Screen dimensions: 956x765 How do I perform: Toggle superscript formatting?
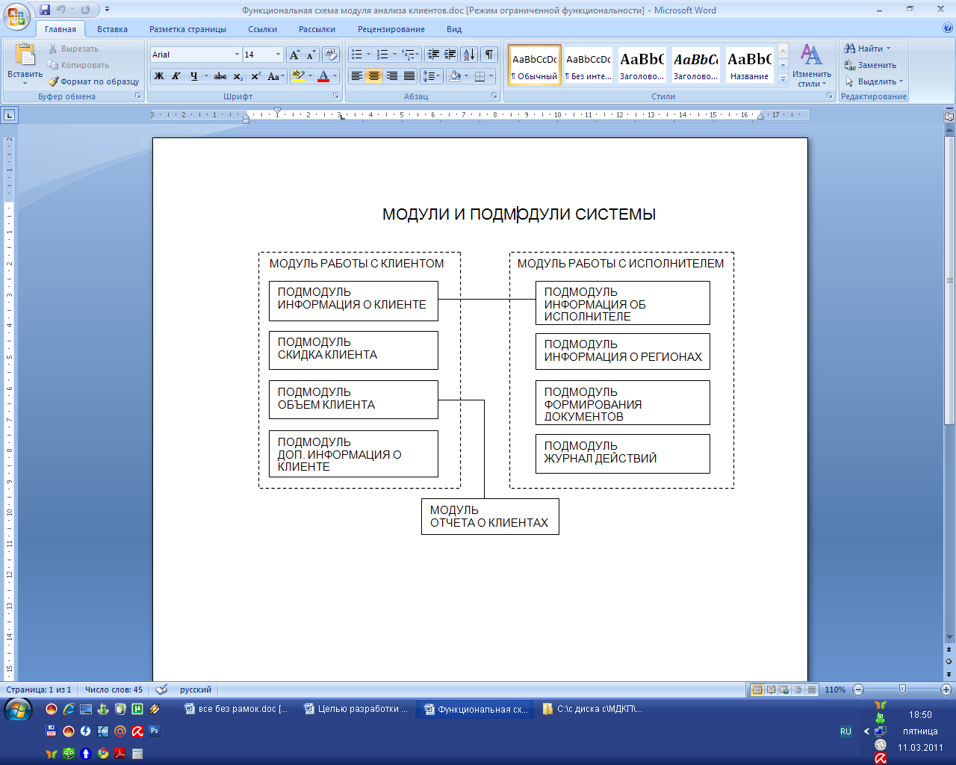click(255, 76)
